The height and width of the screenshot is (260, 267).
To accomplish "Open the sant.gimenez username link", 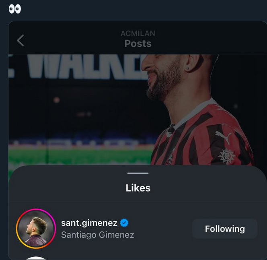I will point(89,223).
